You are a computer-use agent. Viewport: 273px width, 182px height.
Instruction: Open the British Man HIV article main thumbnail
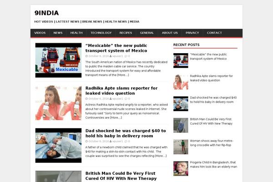58,176
